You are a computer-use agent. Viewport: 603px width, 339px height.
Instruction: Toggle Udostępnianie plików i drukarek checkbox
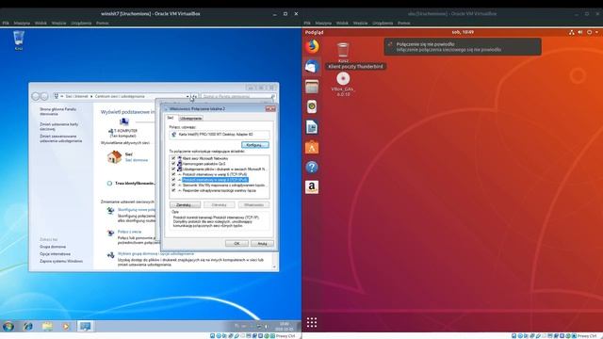click(173, 169)
